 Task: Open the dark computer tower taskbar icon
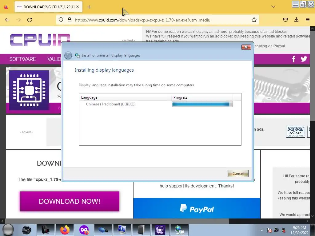pyautogui.click(x=46, y=230)
